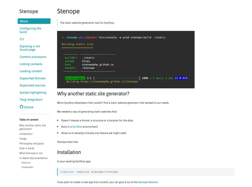Open Syntax highlighting page
Viewport: 252px width, 187px height.
(x=33, y=92)
